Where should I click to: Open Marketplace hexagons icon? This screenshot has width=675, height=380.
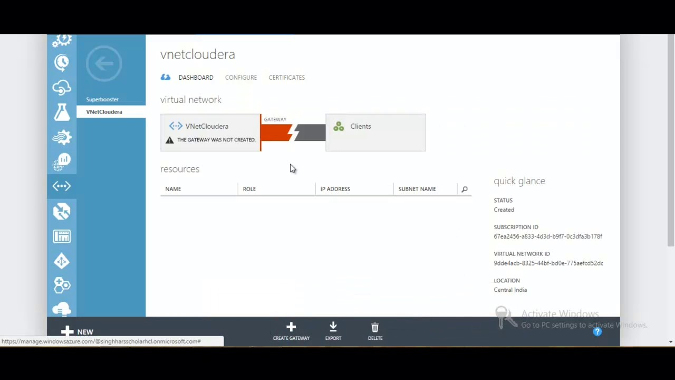pyautogui.click(x=62, y=286)
